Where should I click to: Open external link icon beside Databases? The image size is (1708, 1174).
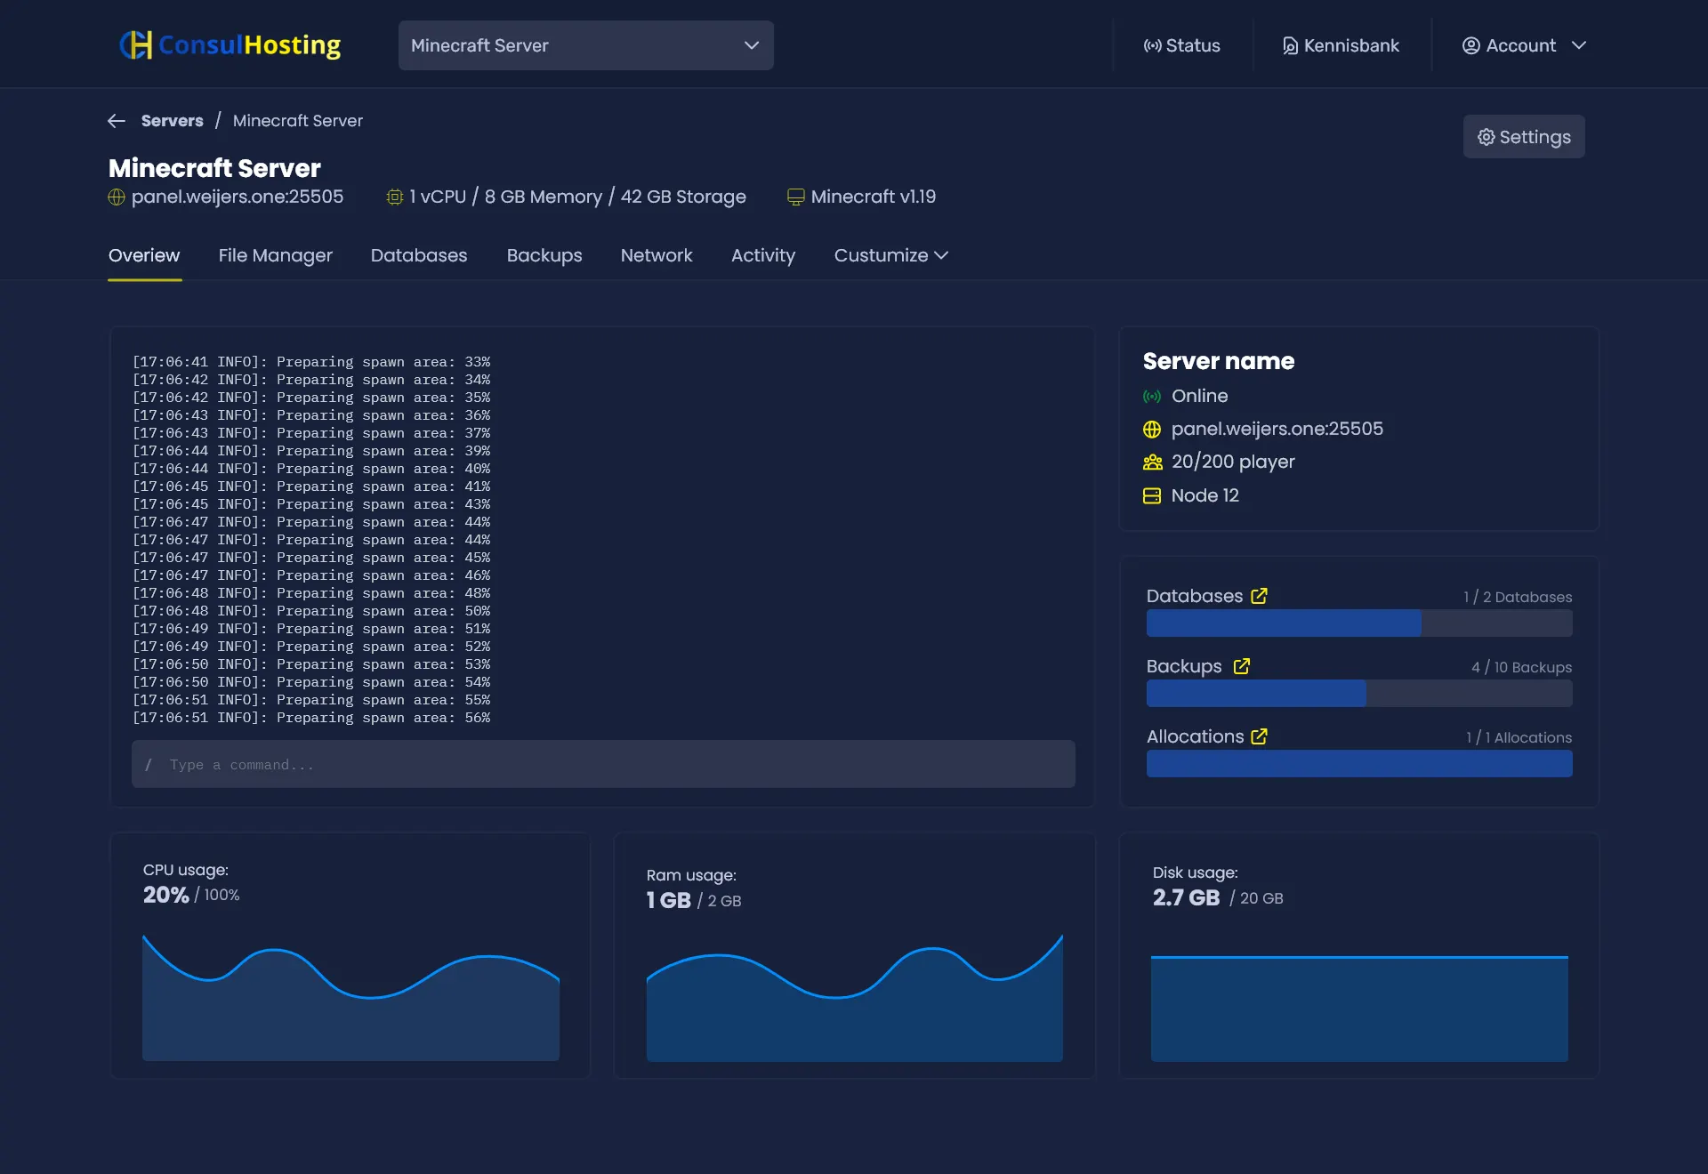tap(1259, 596)
